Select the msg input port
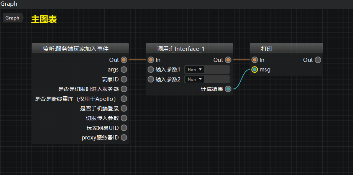Viewport: 353px width, 175px height. [x=254, y=70]
